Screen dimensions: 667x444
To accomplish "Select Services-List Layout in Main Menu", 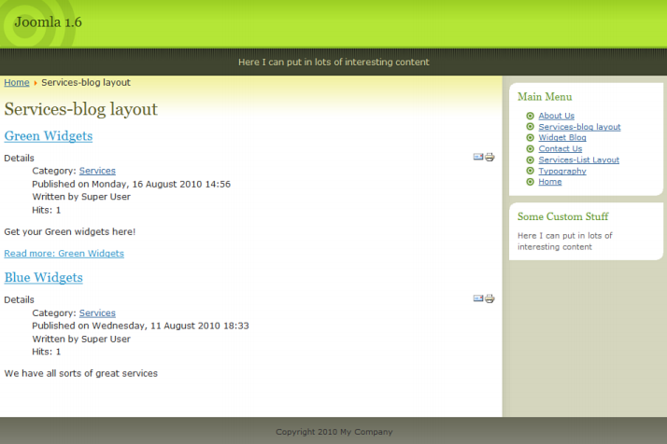I will [578, 160].
